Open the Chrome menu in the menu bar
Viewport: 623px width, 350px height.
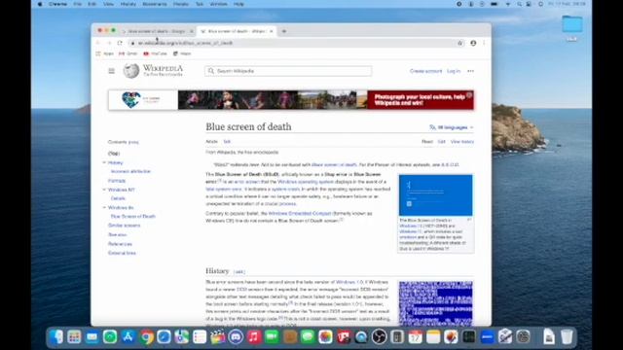pyautogui.click(x=58, y=4)
